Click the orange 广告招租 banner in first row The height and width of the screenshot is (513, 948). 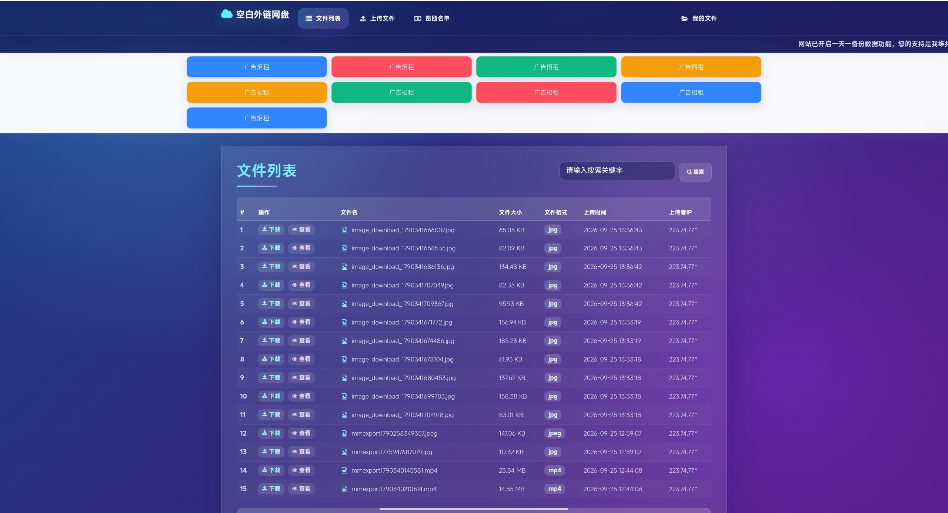coord(691,67)
